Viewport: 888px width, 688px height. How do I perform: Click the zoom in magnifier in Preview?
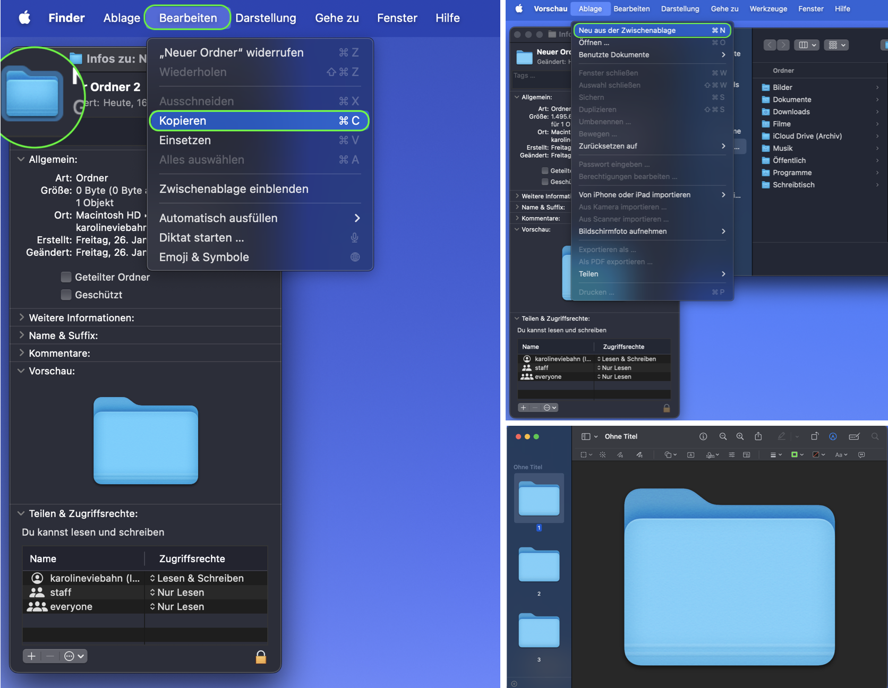[740, 436]
